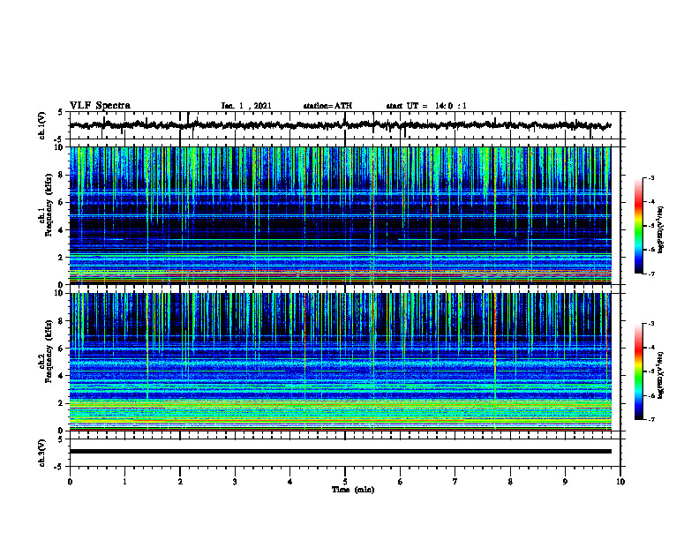Screen dimensions: 699x540
Task: Click time axis tick label "3"
Action: [x=235, y=482]
